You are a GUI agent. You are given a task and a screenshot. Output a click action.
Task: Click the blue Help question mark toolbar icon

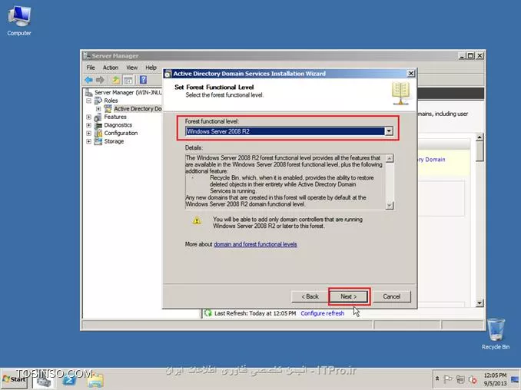tap(143, 80)
